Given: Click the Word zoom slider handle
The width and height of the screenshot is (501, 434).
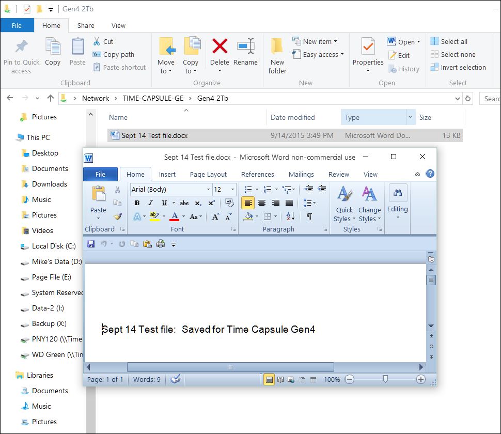Looking at the screenshot, I should coord(385,379).
